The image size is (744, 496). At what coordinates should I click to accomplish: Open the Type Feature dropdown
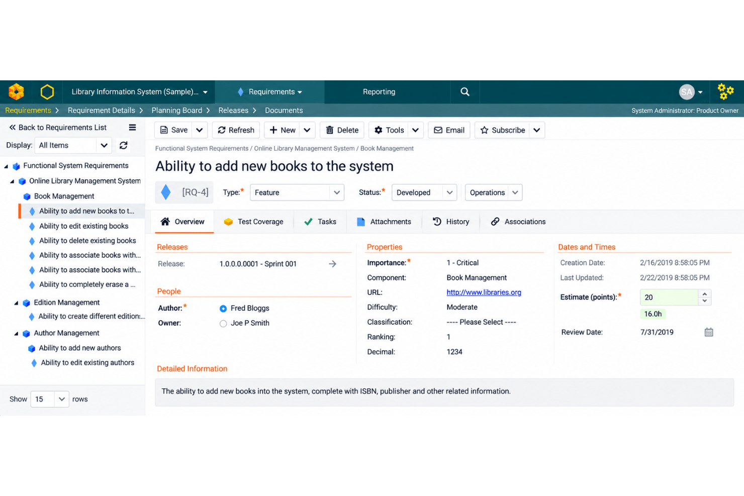pyautogui.click(x=297, y=192)
